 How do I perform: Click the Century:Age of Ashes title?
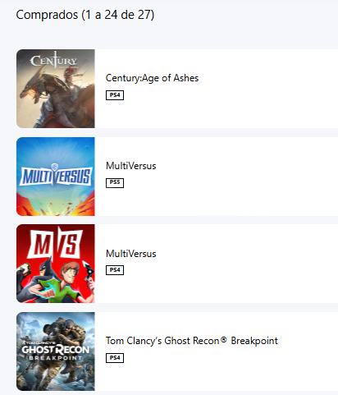pos(152,78)
